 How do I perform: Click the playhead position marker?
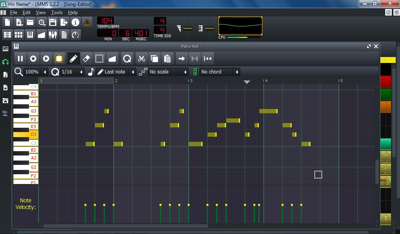click(x=247, y=82)
